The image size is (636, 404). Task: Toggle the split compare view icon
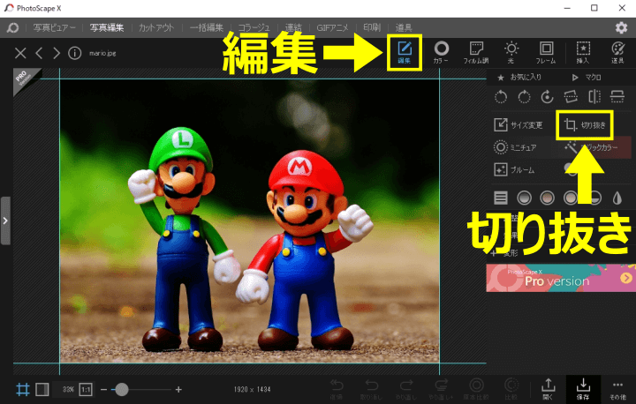coord(42,389)
